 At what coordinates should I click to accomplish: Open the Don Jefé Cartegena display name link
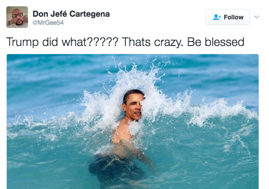[x=71, y=14]
